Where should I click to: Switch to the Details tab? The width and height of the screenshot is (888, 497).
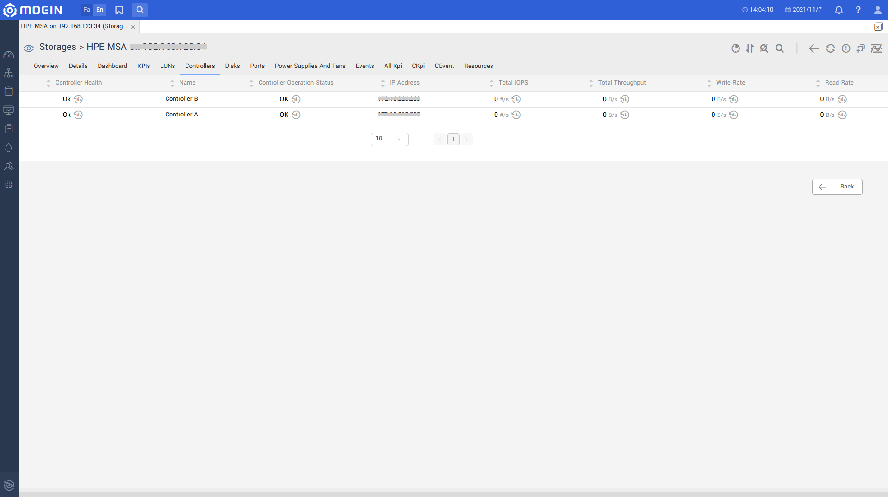click(x=78, y=66)
